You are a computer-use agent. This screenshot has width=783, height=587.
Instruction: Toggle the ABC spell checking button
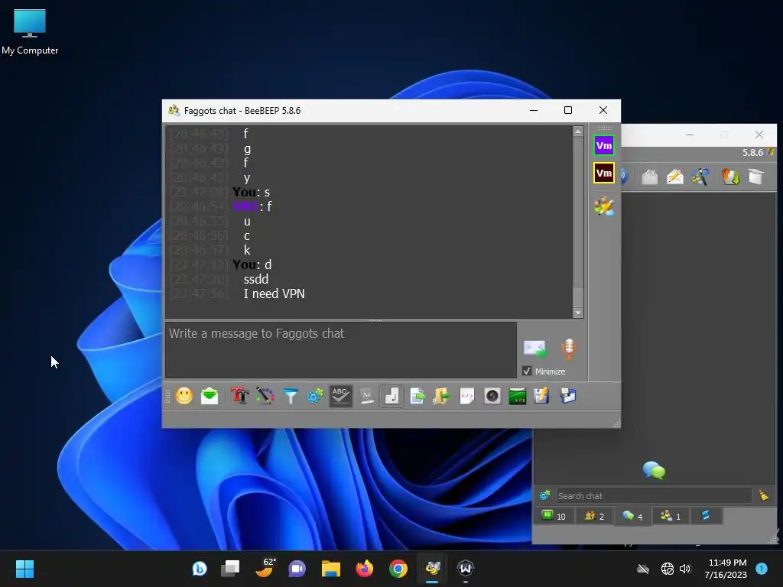click(340, 397)
